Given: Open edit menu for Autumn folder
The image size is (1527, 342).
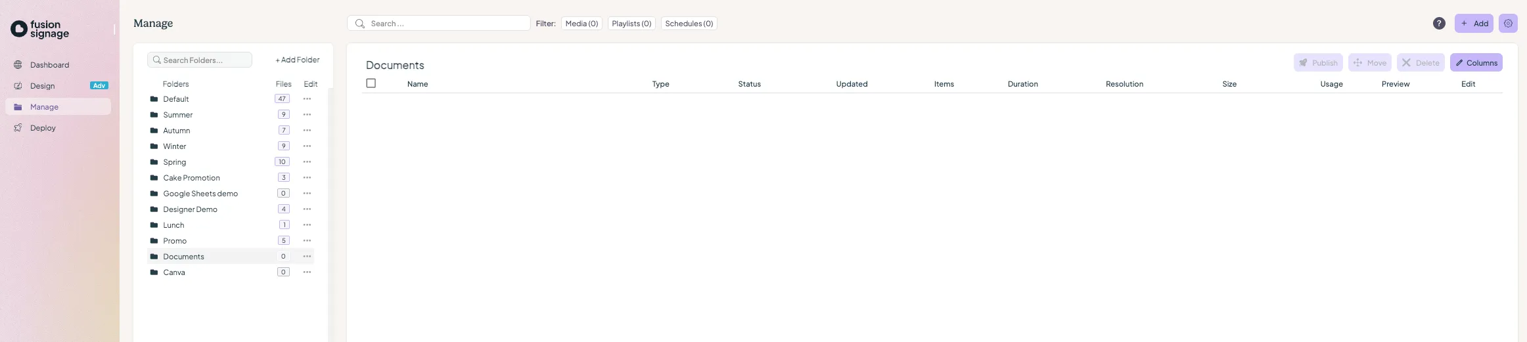Looking at the screenshot, I should (x=307, y=131).
